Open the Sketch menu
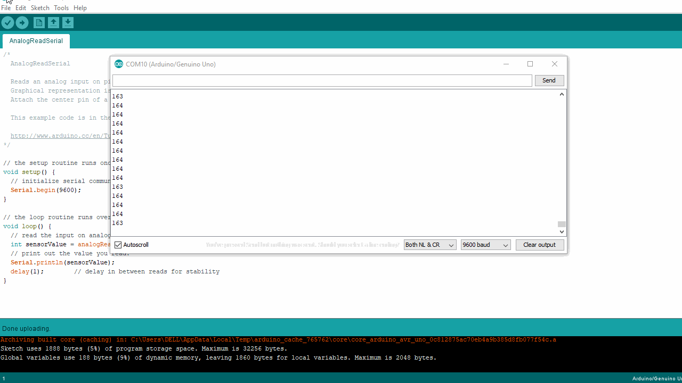 point(40,8)
